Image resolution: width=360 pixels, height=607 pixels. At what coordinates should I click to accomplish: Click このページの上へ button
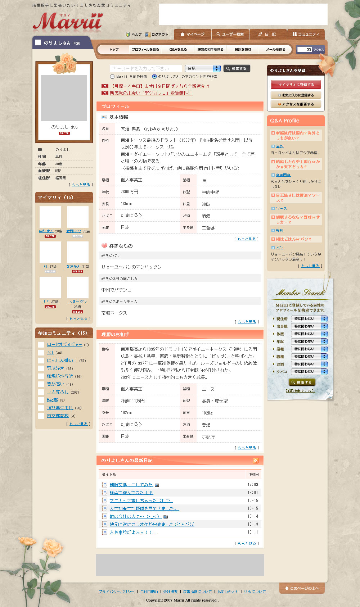pyautogui.click(x=302, y=588)
